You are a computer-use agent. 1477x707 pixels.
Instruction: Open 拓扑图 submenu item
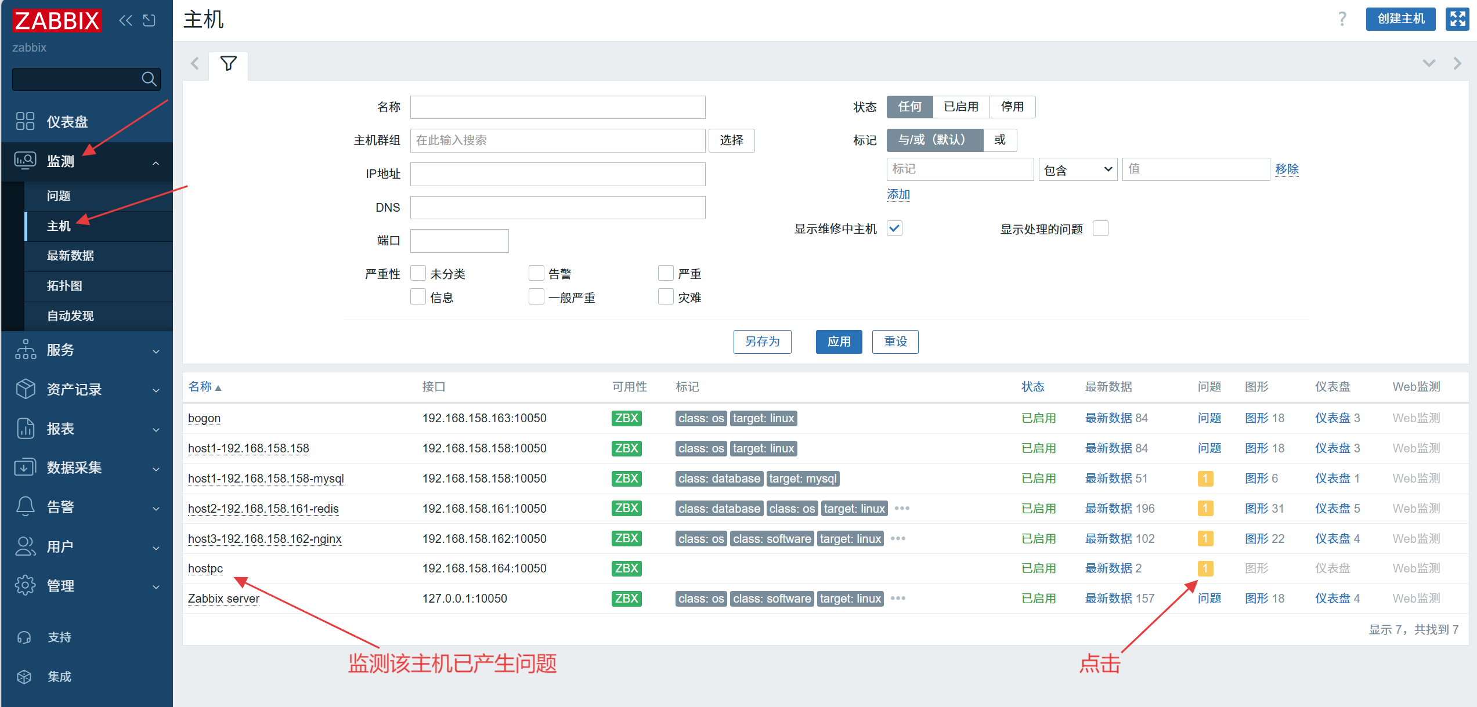tap(99, 286)
